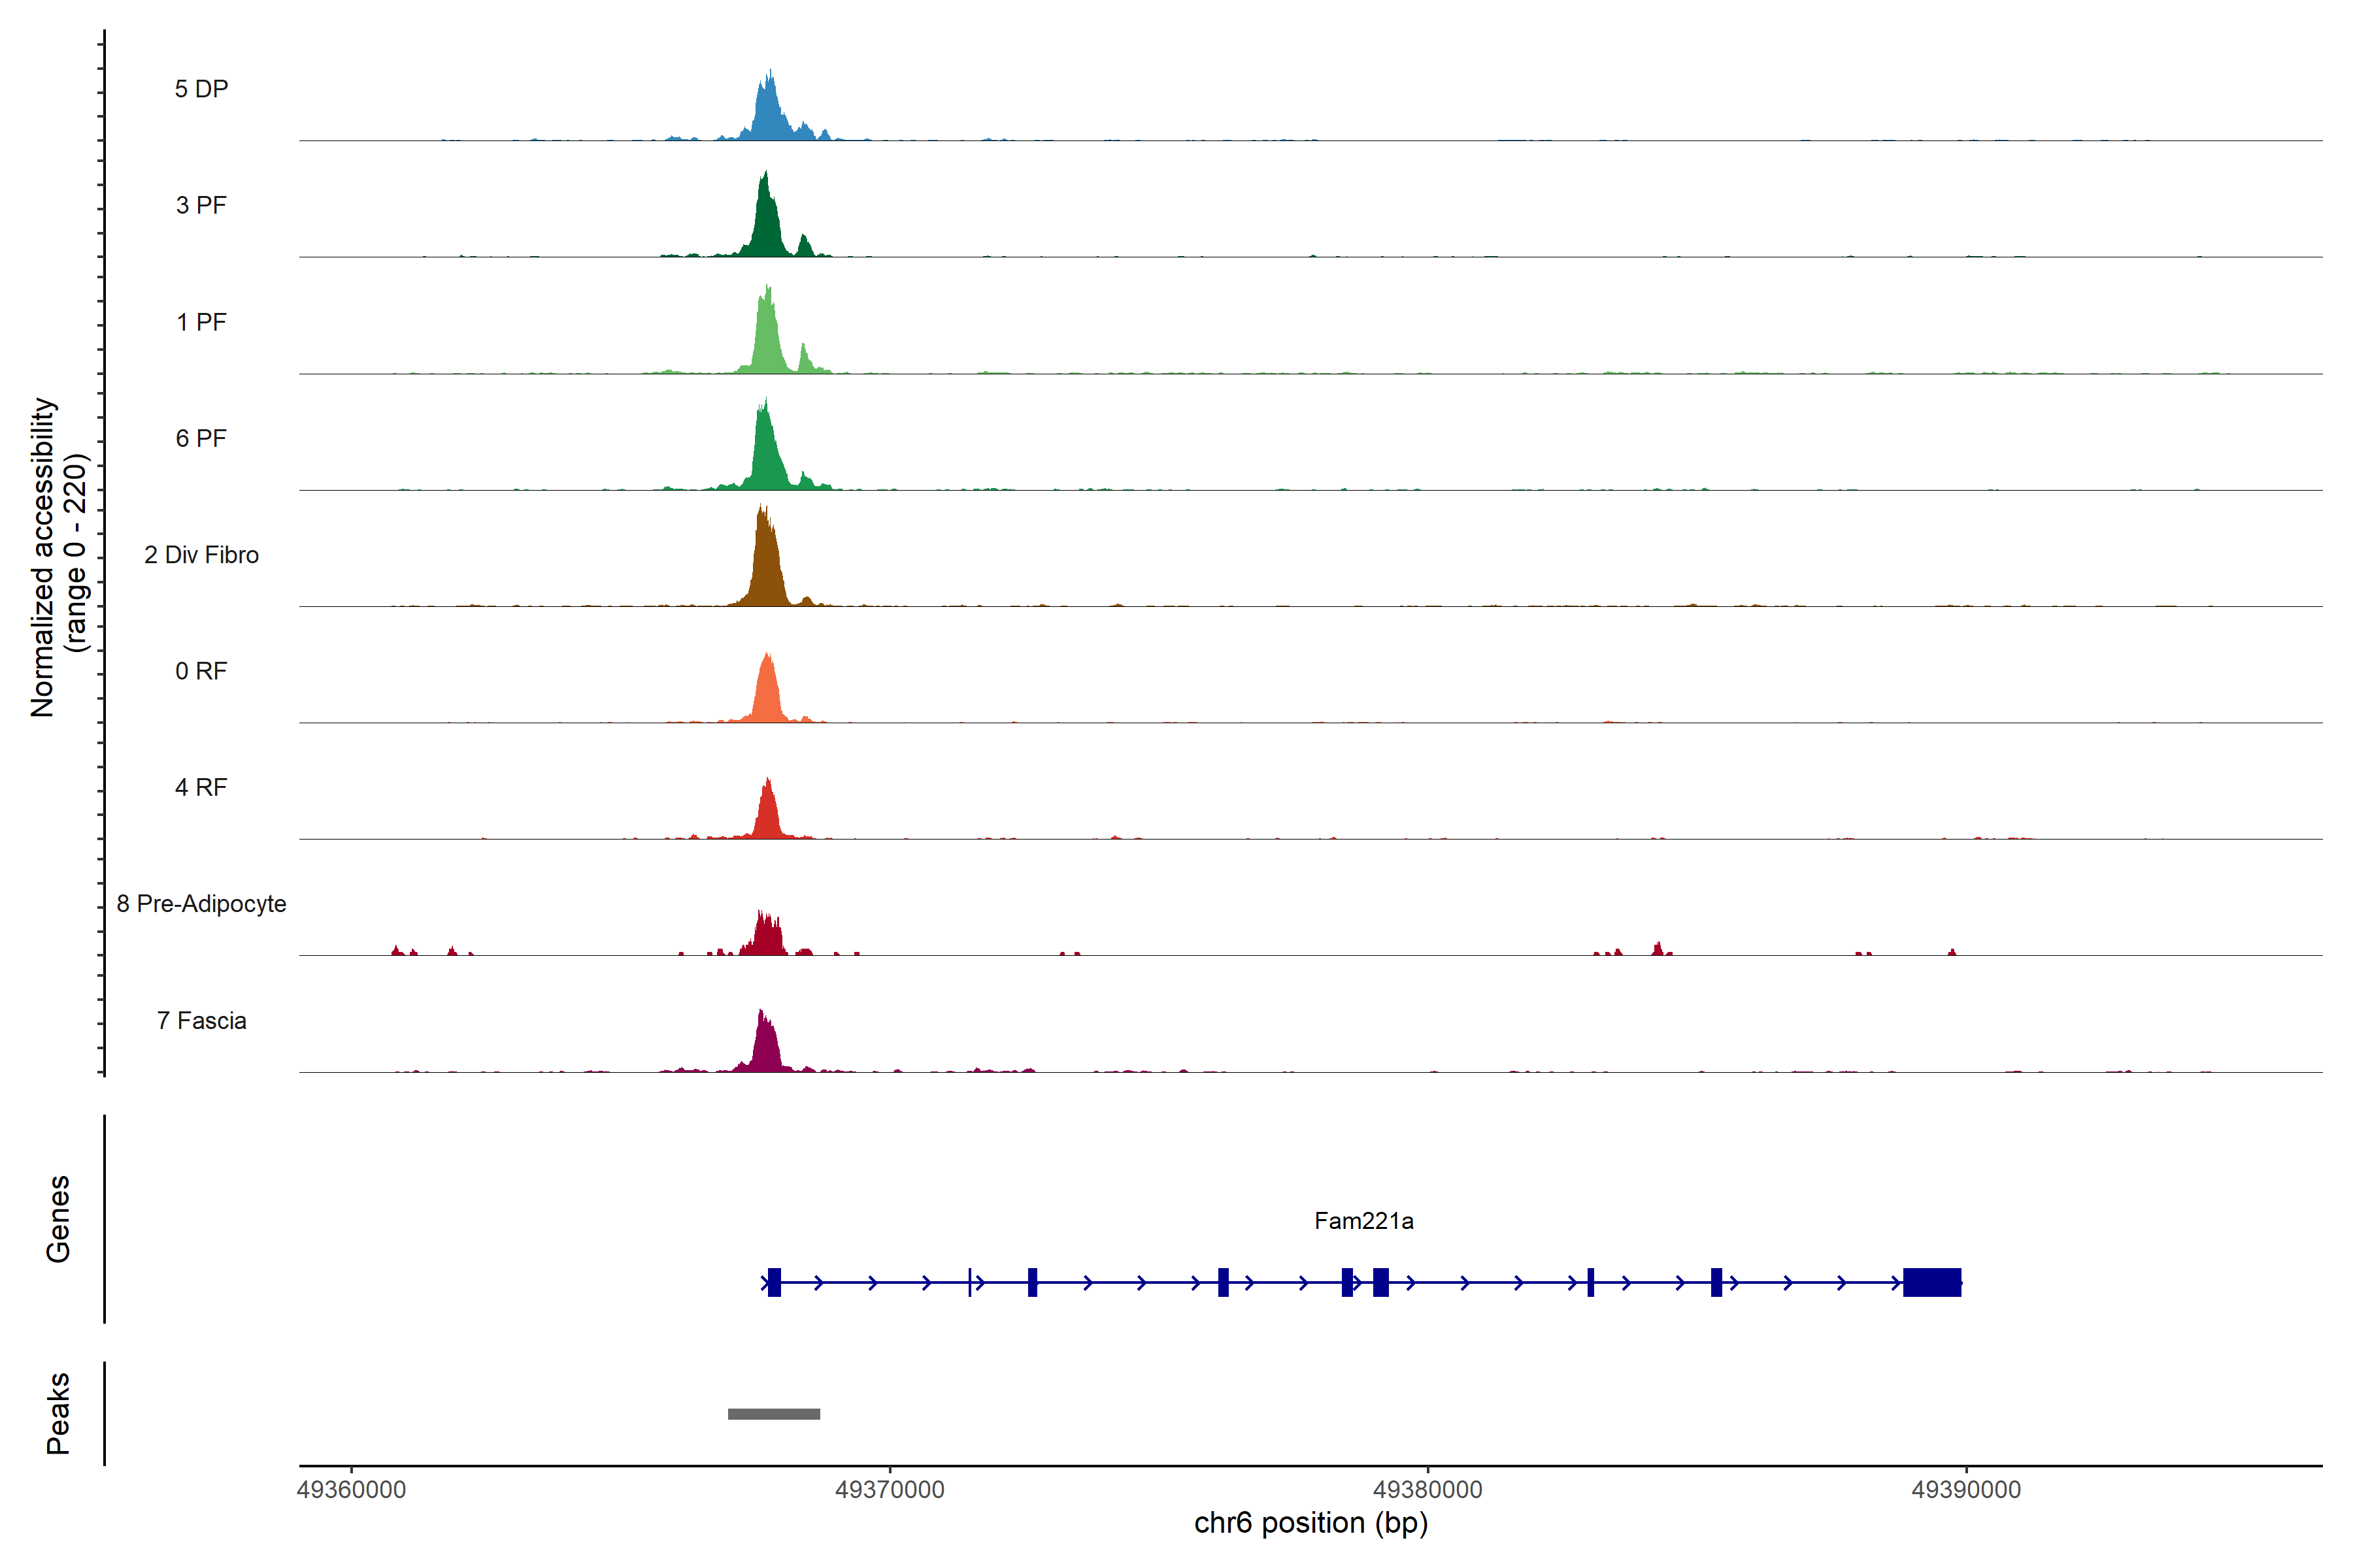This screenshot has width=2353, height=1568.
Task: Select the 2 Div Fibro label
Action: click(x=201, y=555)
